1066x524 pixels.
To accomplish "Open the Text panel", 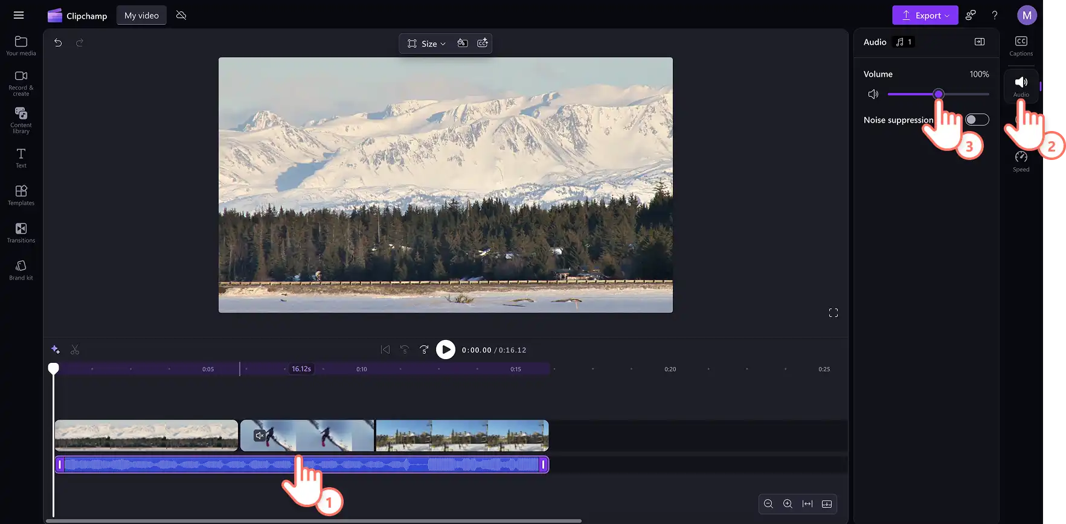I will coord(21,158).
